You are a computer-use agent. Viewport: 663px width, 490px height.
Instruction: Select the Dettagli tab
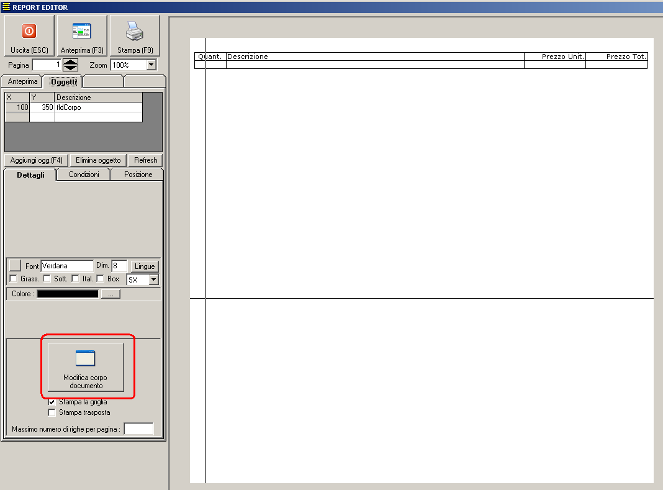30,175
